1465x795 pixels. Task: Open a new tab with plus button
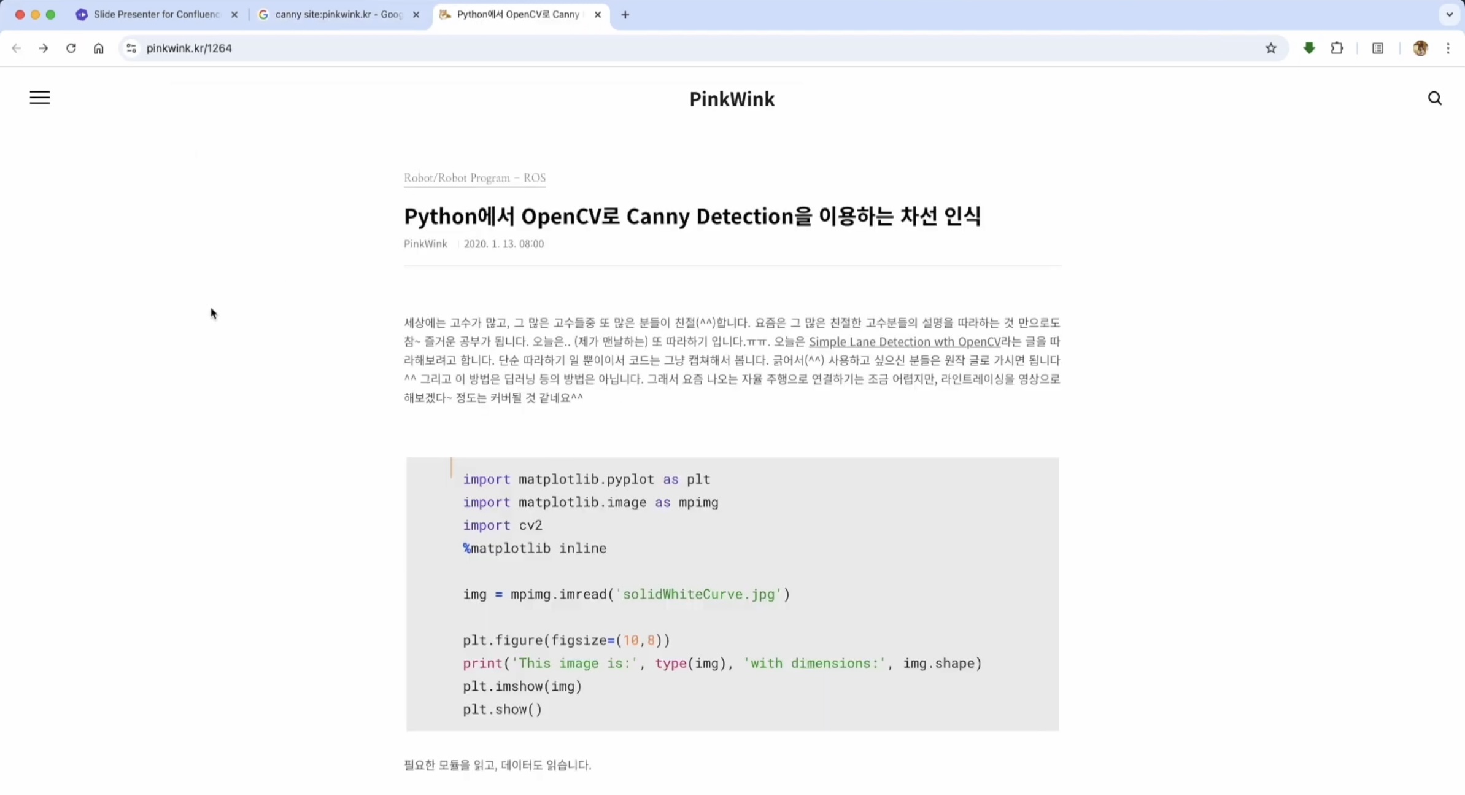pos(625,14)
